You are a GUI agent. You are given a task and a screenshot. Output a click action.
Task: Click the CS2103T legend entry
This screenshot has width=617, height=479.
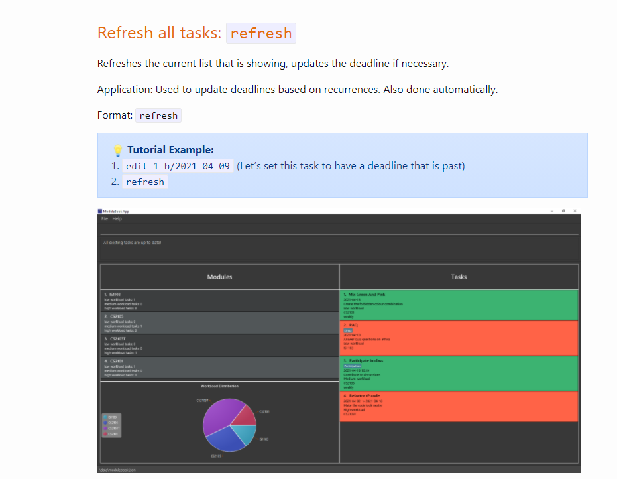(111, 428)
